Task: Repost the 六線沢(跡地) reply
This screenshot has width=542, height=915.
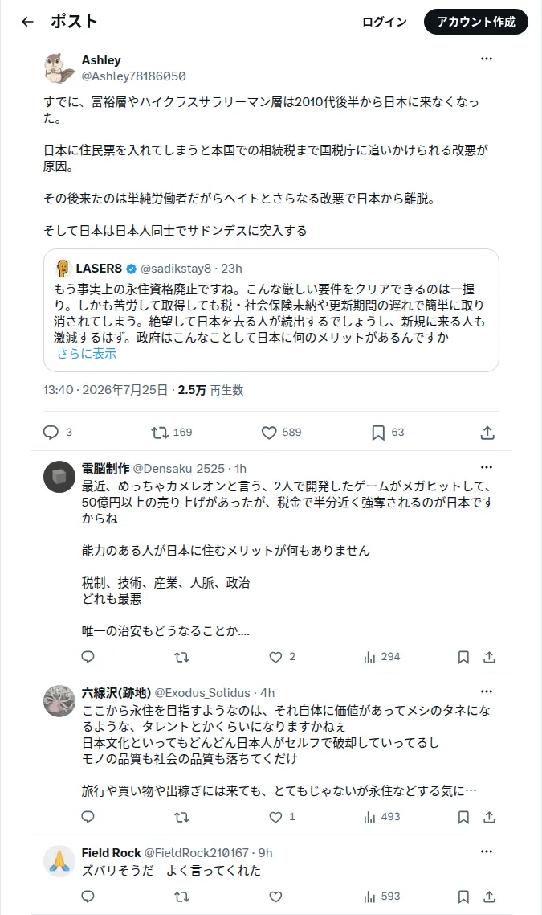Action: [x=181, y=817]
